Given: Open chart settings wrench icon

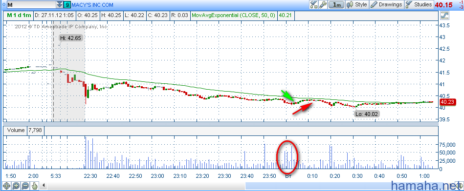Looking at the screenshot, I should coord(323,4).
